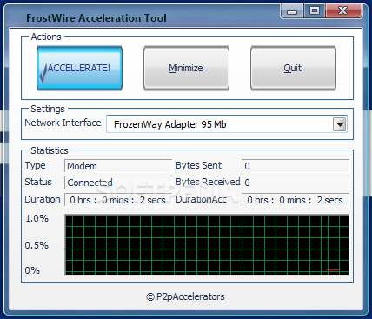Image resolution: width=372 pixels, height=319 pixels.
Task: Click the FrostWire Acceleration Tool title bar
Action: pos(96,18)
